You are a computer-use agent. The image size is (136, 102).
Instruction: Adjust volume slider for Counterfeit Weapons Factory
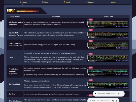click(x=102, y=37)
